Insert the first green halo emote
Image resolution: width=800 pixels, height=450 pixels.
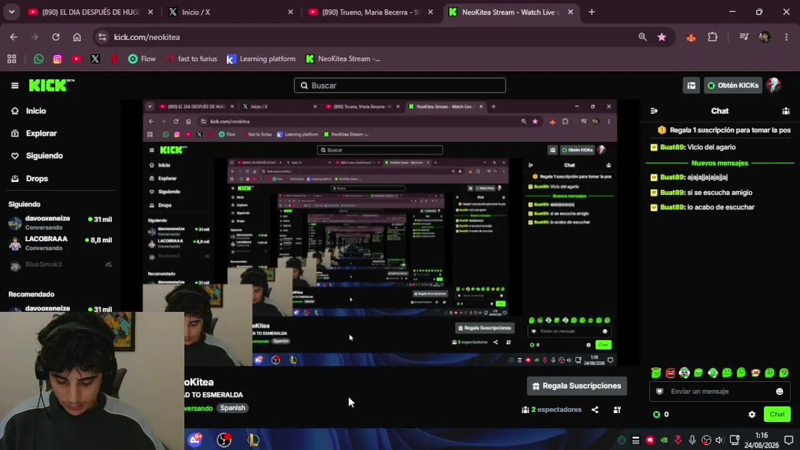pyautogui.click(x=656, y=372)
